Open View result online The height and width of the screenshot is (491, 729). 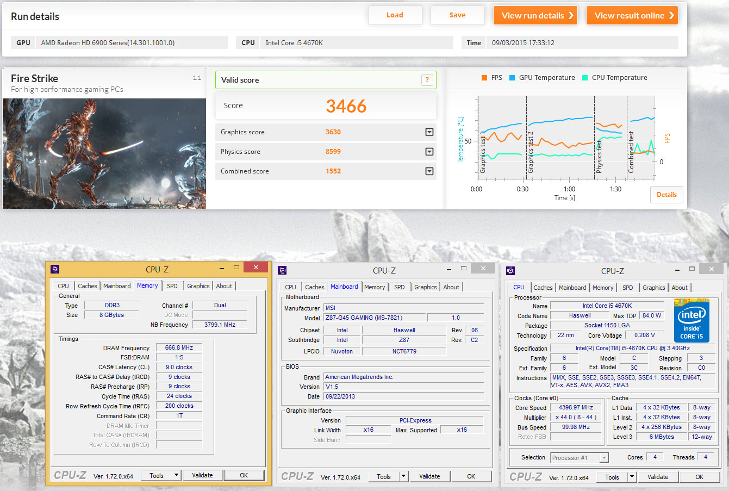(632, 15)
